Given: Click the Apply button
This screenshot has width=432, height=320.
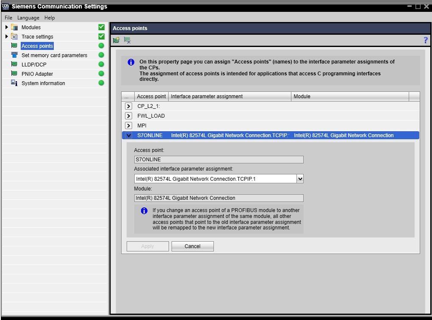Looking at the screenshot, I should pyautogui.click(x=148, y=246).
